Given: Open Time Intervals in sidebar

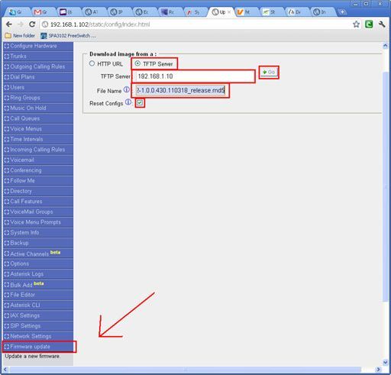Looking at the screenshot, I should click(38, 139).
